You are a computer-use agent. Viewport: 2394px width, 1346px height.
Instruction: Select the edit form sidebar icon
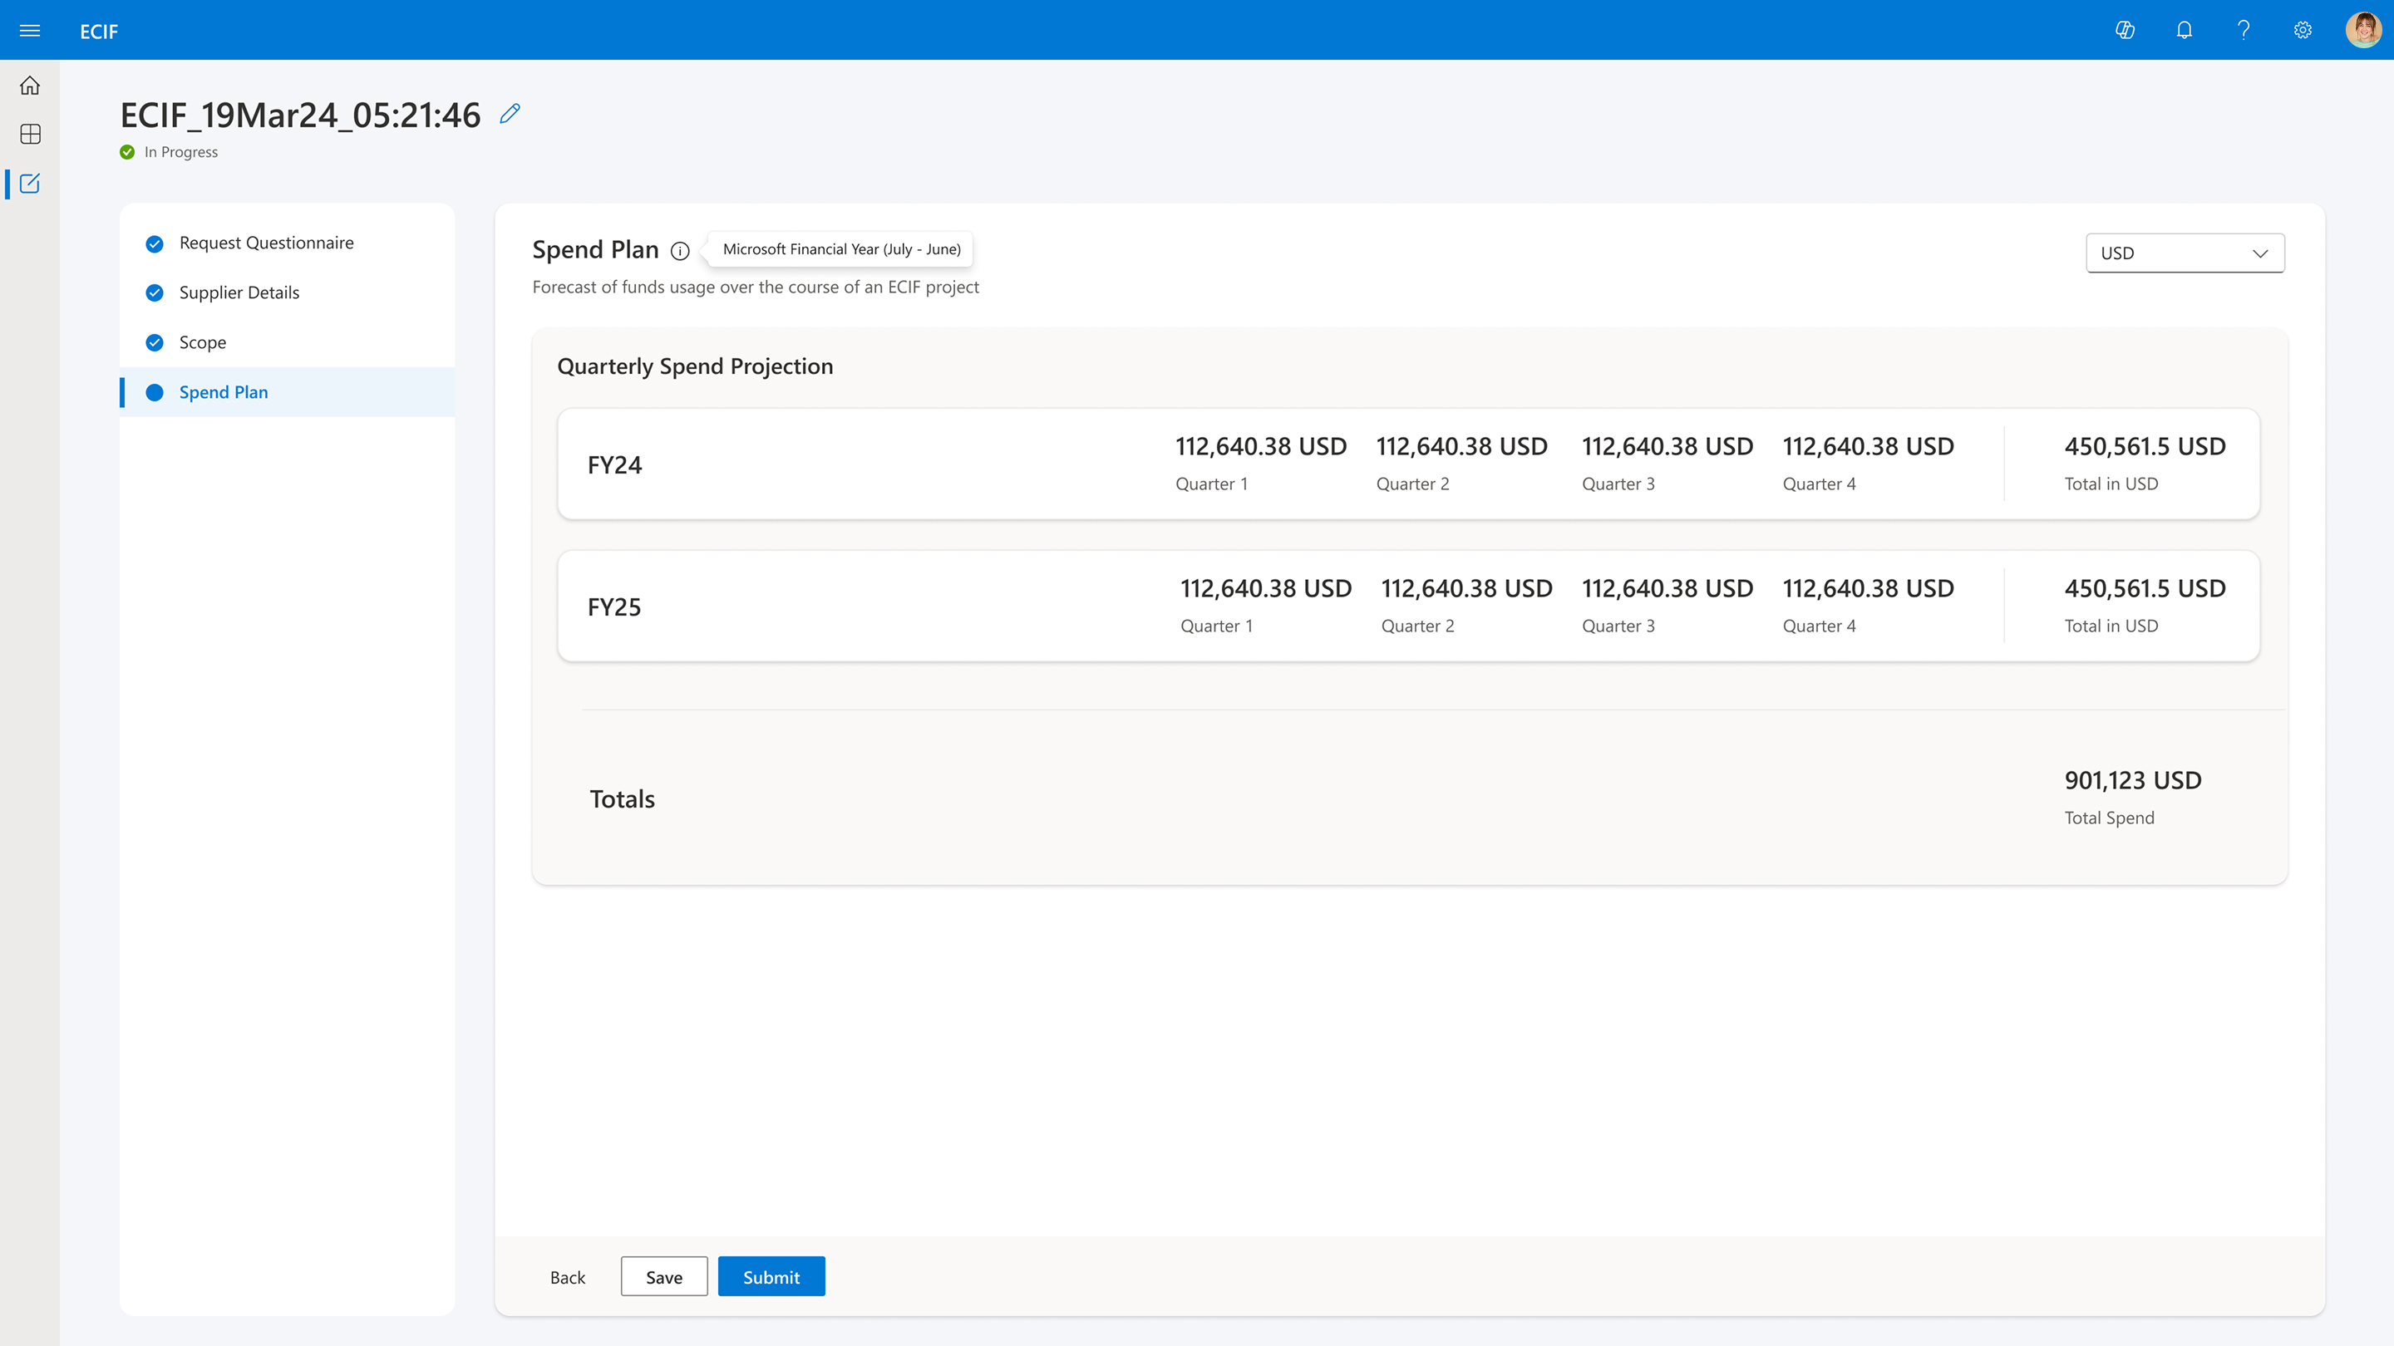(30, 184)
